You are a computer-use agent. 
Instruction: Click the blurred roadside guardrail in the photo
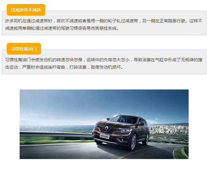55,134
